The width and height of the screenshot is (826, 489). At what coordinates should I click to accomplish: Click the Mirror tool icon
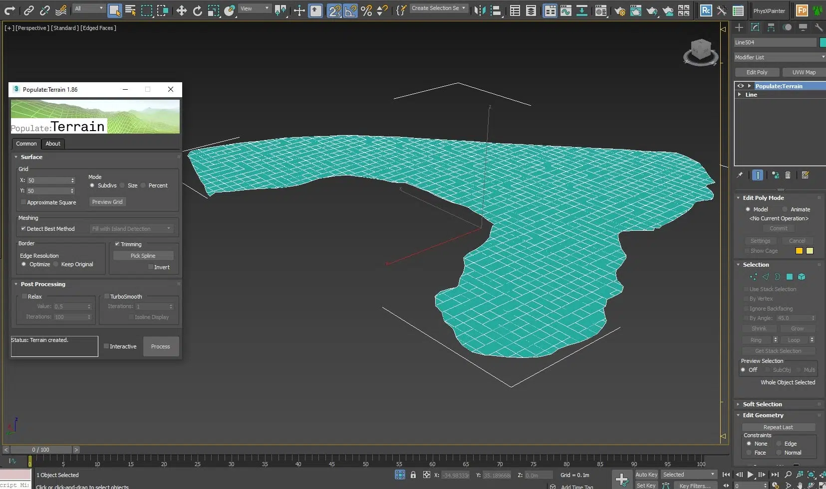pos(480,10)
